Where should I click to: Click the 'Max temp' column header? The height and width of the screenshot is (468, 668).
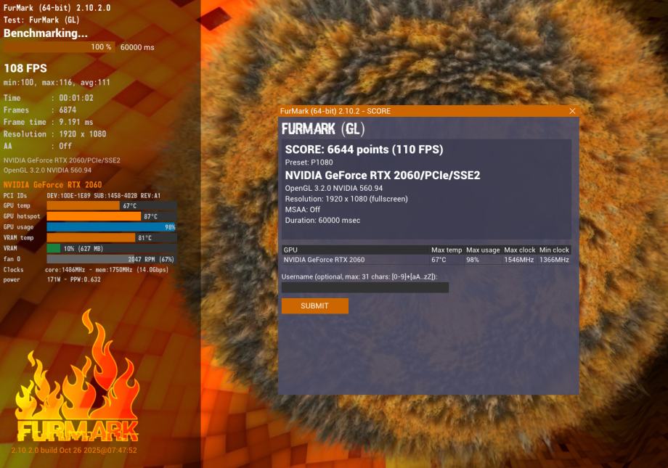[x=447, y=250]
